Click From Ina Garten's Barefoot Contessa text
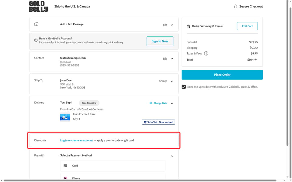292x182 pixels. [x=82, y=110]
